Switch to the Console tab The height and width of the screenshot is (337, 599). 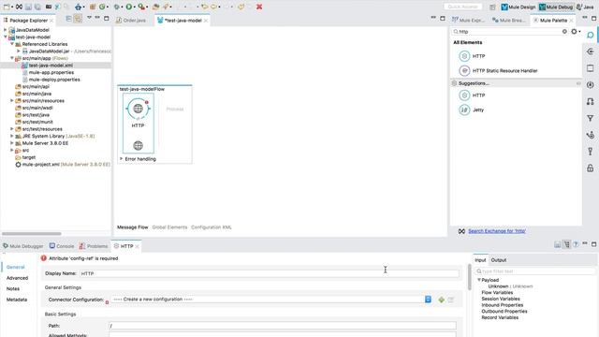tap(62, 246)
